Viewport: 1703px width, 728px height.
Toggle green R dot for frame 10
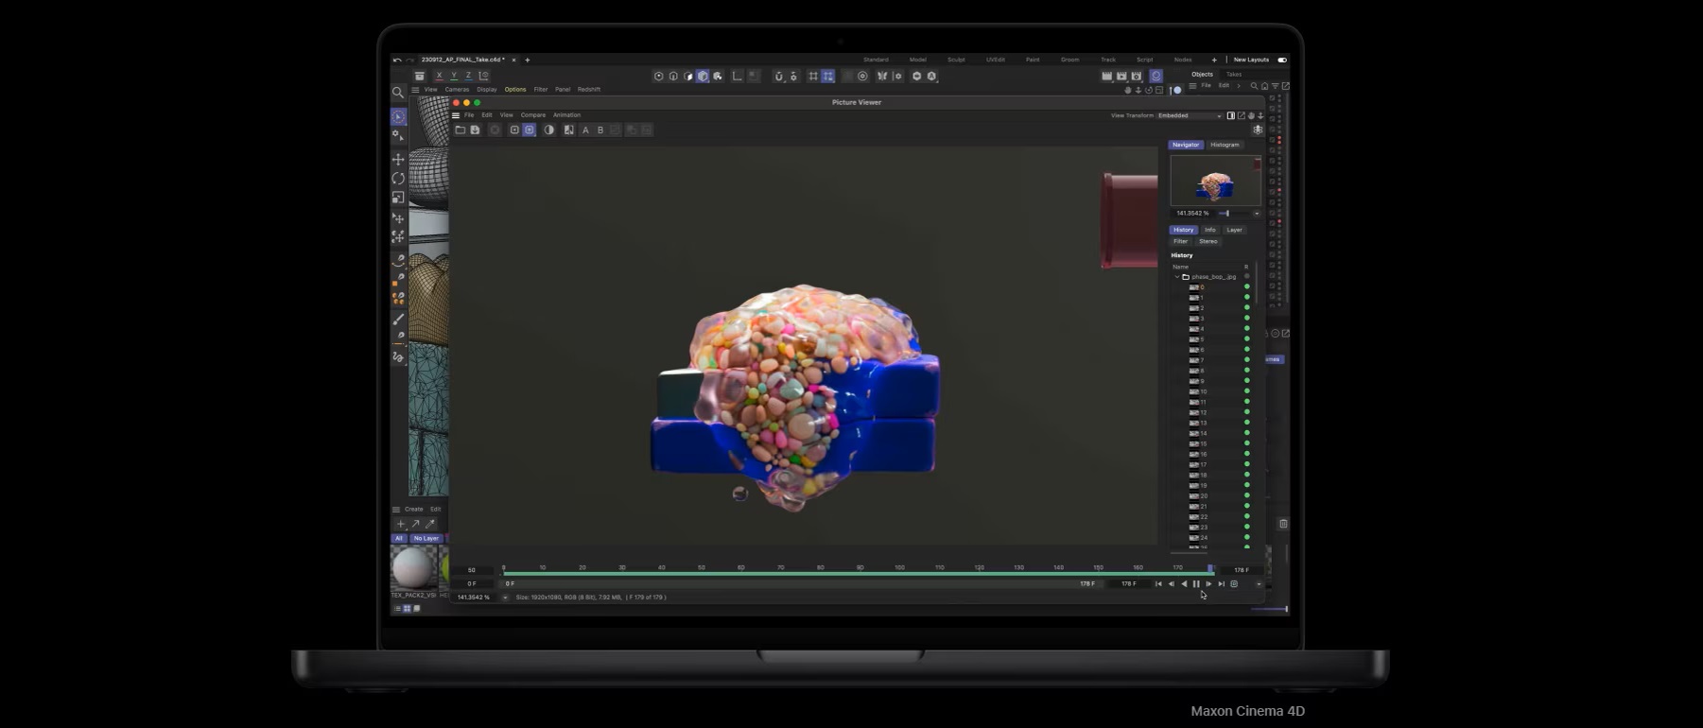click(1246, 391)
